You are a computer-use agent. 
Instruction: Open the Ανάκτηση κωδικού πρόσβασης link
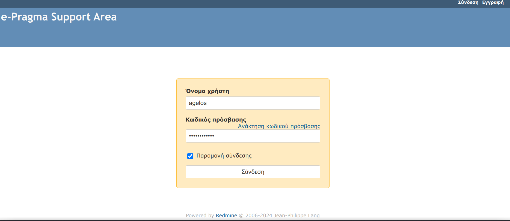click(x=279, y=126)
